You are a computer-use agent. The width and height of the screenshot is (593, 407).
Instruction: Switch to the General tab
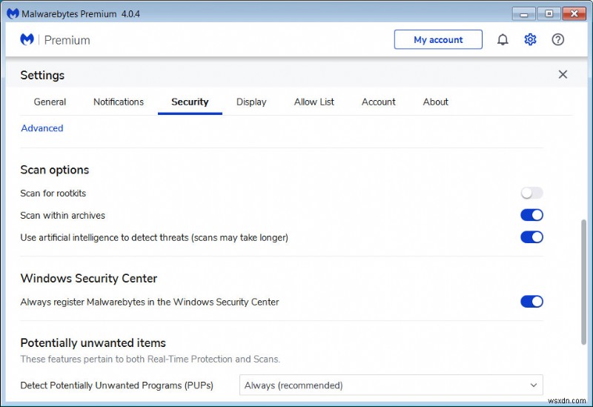[x=50, y=102]
